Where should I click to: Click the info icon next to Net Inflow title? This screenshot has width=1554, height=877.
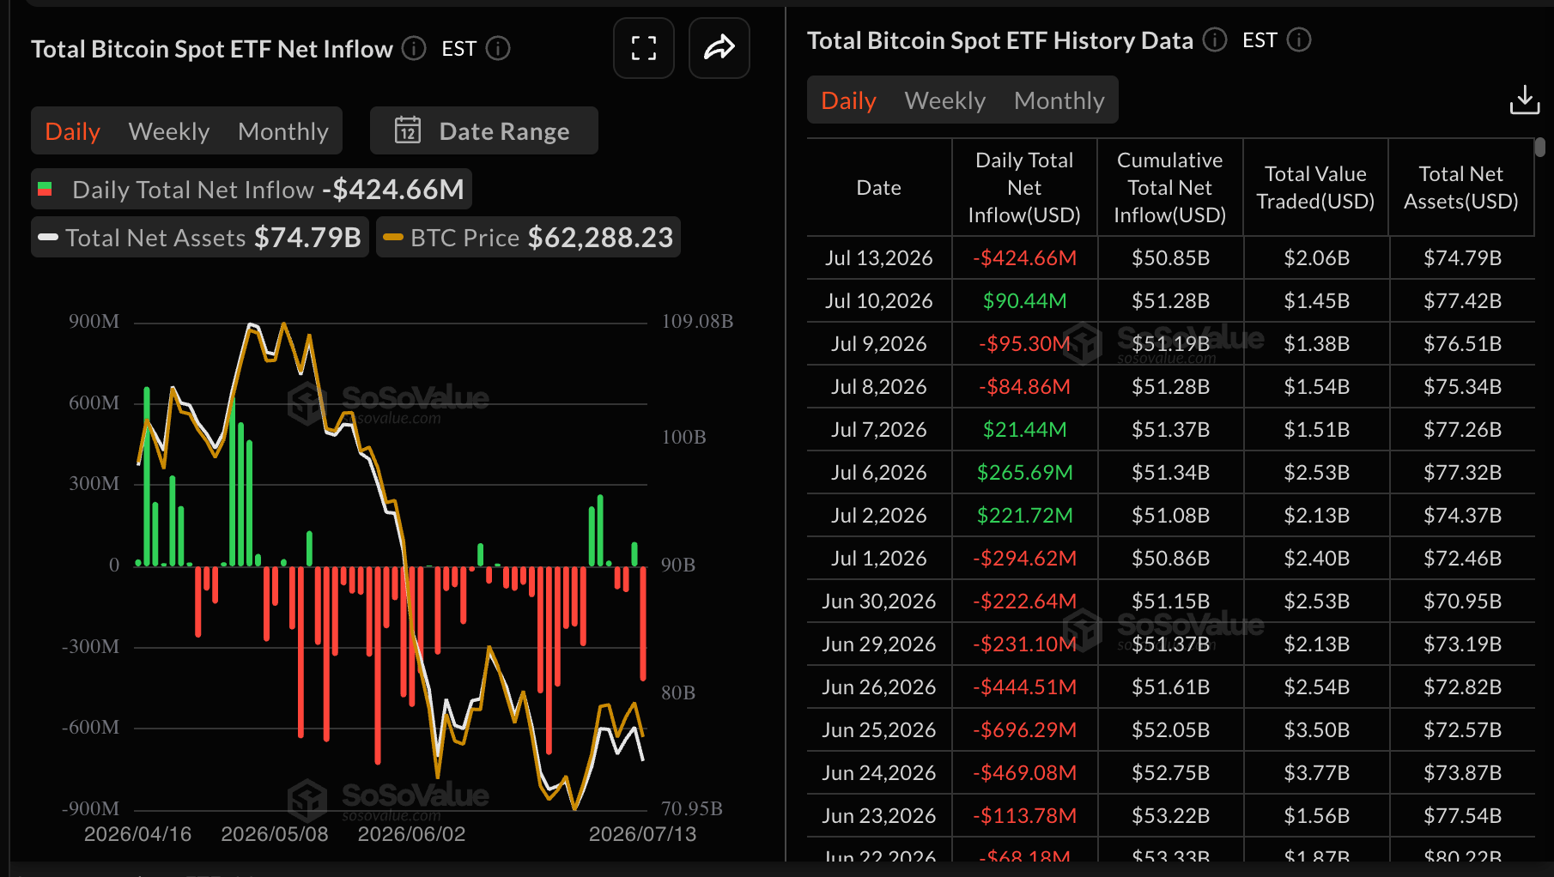tap(414, 49)
